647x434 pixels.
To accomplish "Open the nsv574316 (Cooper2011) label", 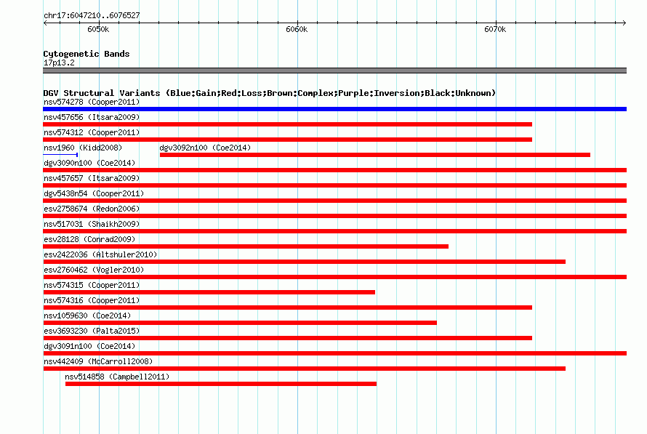I will 92,300.
